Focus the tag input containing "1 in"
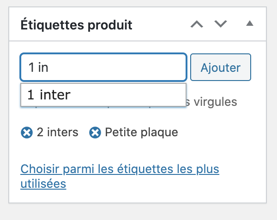The image size is (277, 220). point(103,67)
